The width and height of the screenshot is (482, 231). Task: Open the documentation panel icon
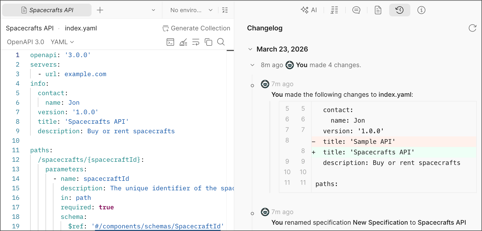click(x=378, y=10)
